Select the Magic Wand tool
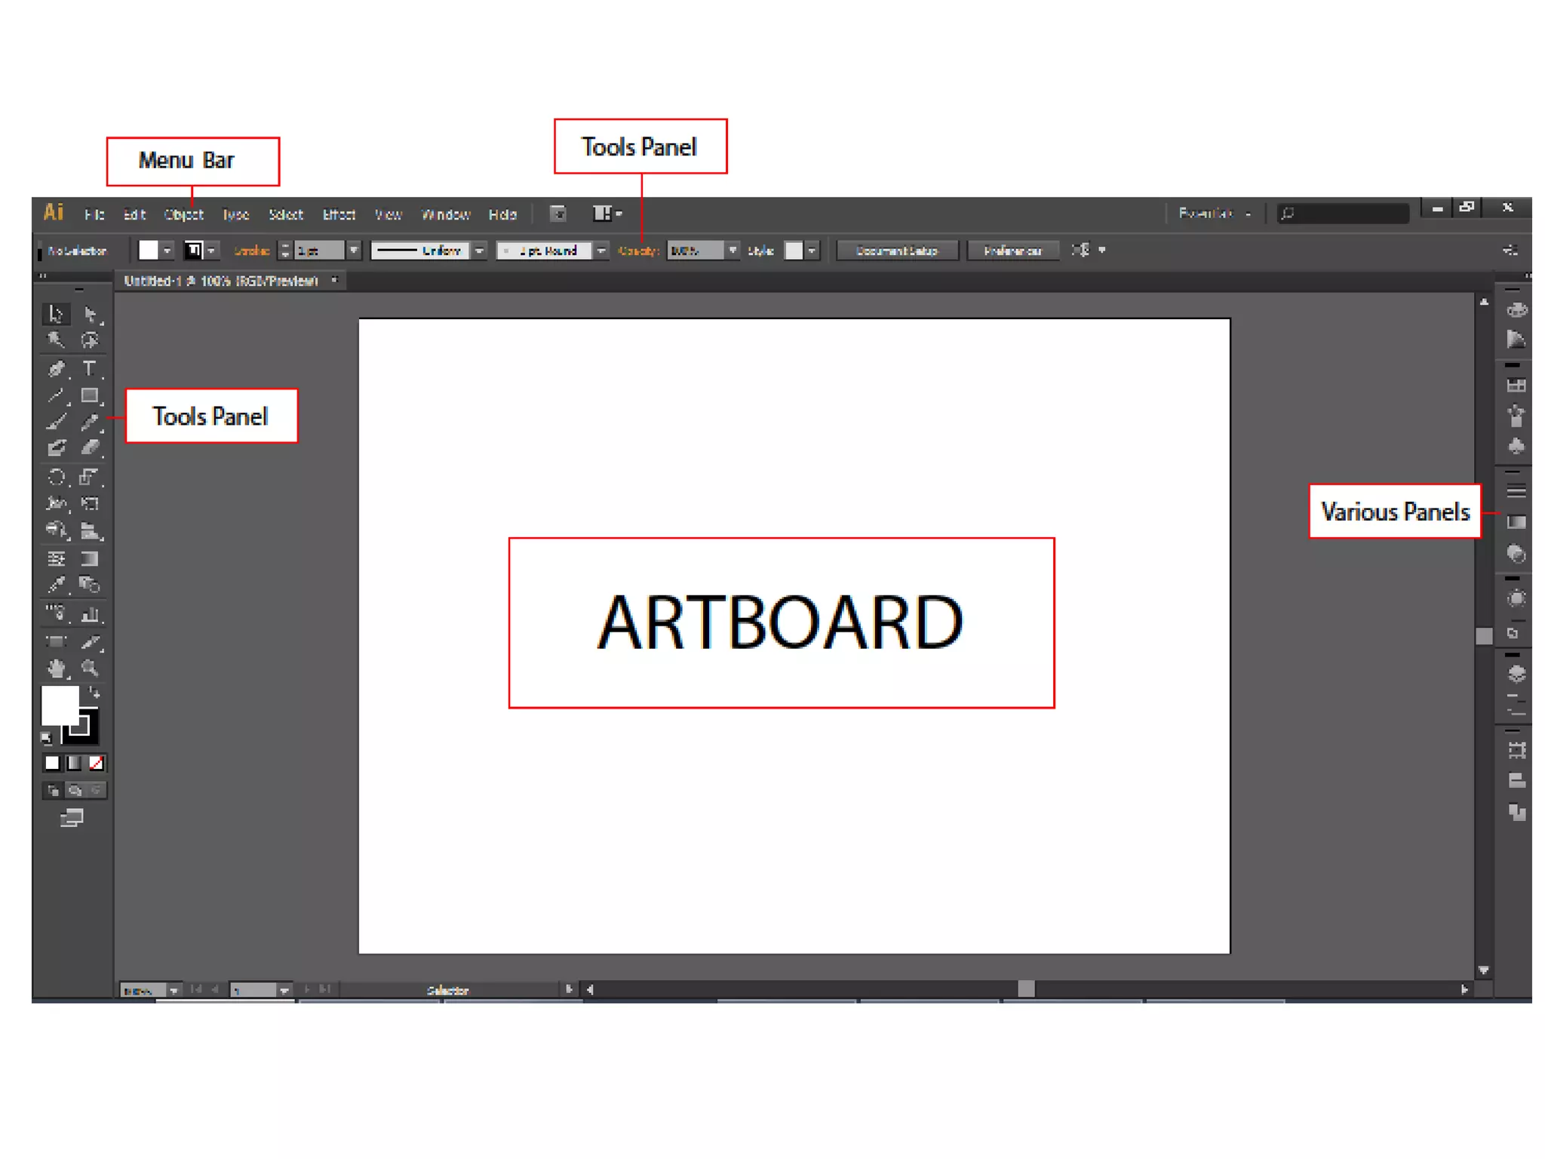The width and height of the screenshot is (1545, 1159). [x=56, y=340]
